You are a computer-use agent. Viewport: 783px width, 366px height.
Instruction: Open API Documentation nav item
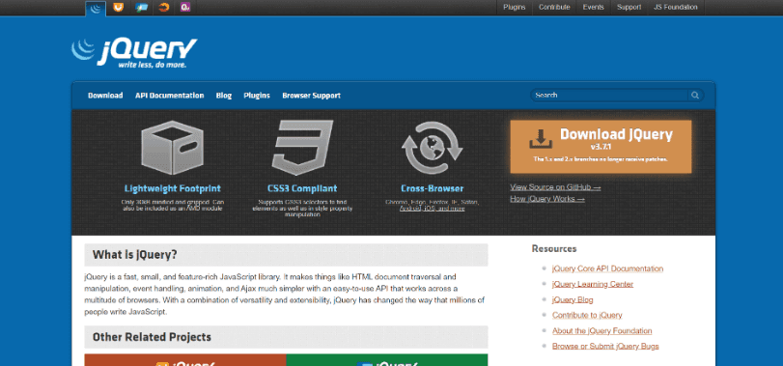click(169, 96)
